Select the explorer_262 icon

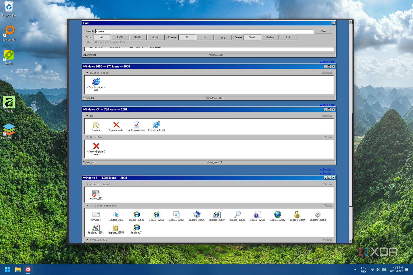(96, 195)
